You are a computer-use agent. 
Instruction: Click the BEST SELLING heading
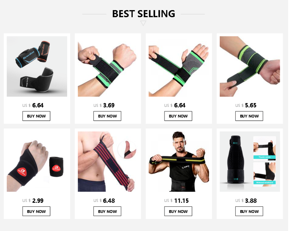pos(144,14)
